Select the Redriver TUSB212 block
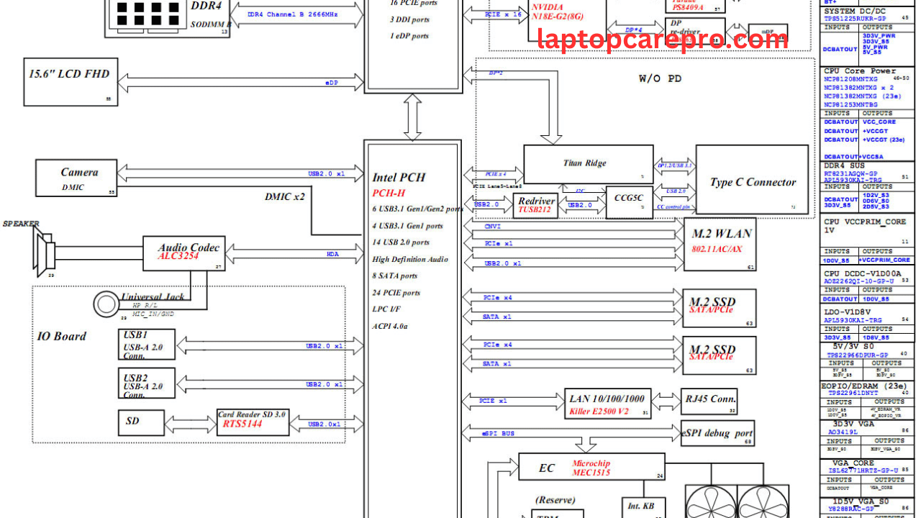The height and width of the screenshot is (518, 921). [x=536, y=206]
